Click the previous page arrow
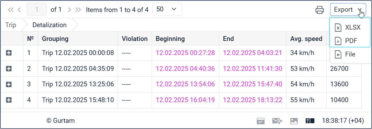 pyautogui.click(x=19, y=10)
